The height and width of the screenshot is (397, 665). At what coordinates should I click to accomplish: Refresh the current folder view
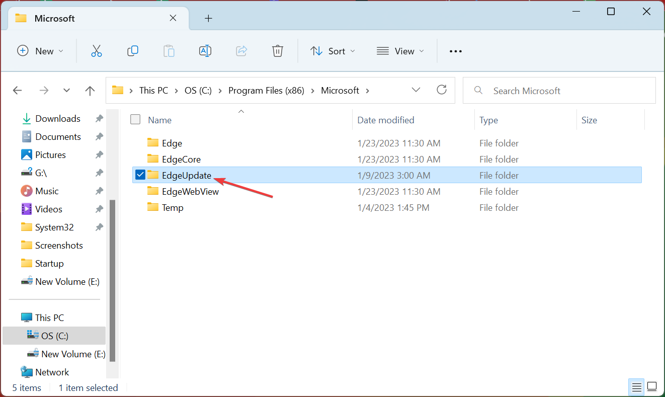(442, 90)
